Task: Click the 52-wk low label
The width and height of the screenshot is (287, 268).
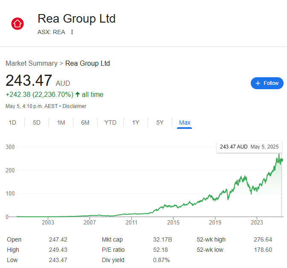Action: 210,250
